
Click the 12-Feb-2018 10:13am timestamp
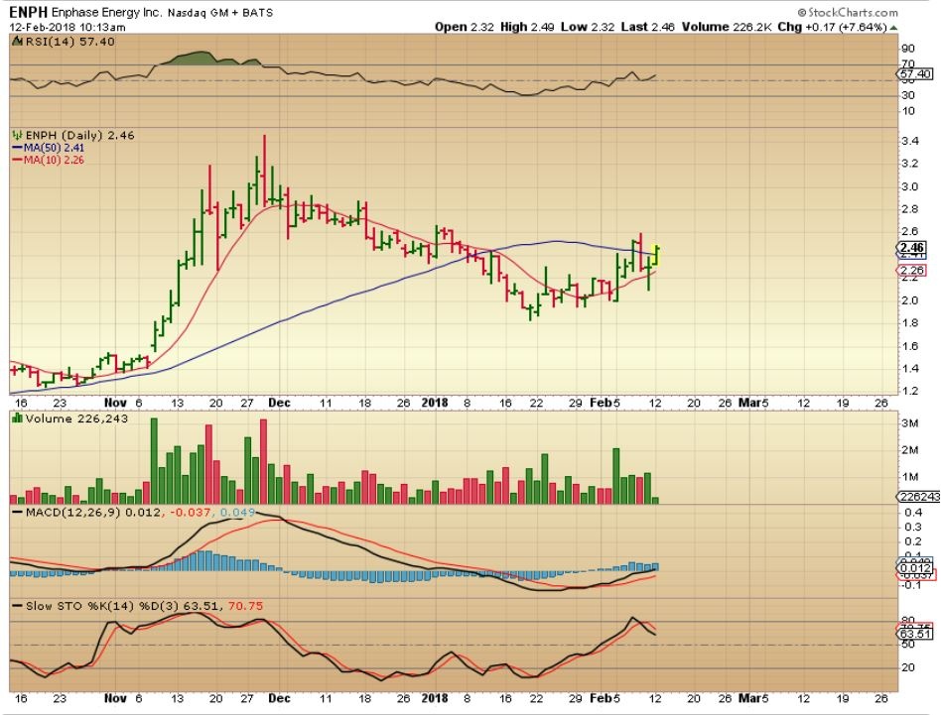(x=56, y=27)
